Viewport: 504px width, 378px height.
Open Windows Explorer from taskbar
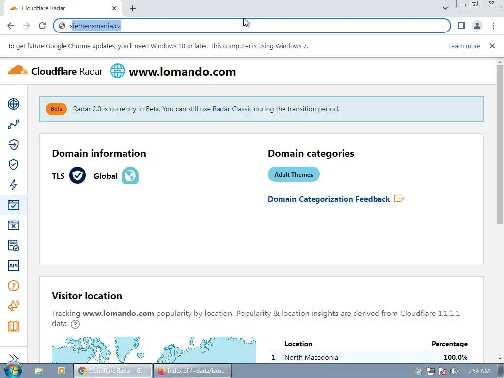tap(39, 371)
